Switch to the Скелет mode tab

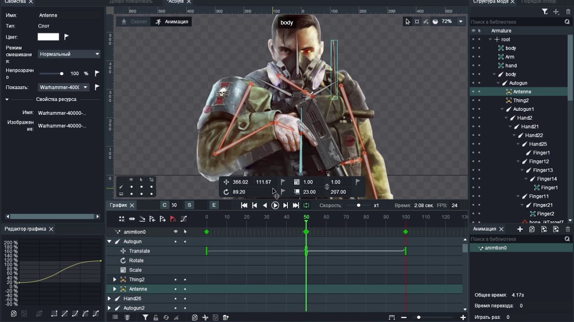click(134, 21)
